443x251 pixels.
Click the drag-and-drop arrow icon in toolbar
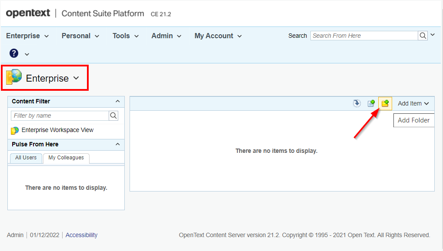tap(356, 103)
